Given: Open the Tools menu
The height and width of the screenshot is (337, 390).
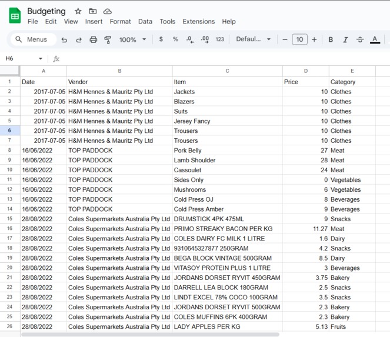Looking at the screenshot, I should [x=168, y=22].
